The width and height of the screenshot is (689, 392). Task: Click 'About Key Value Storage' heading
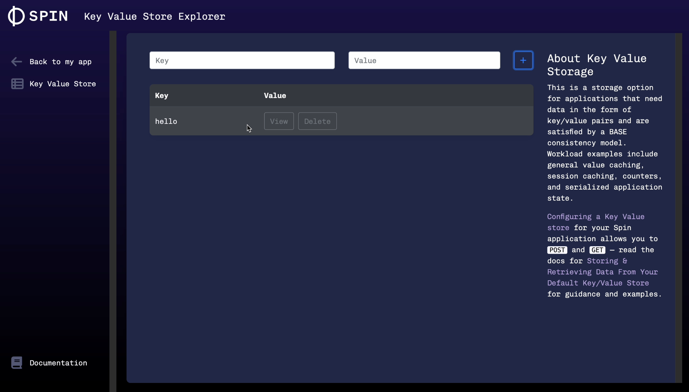pyautogui.click(x=597, y=65)
